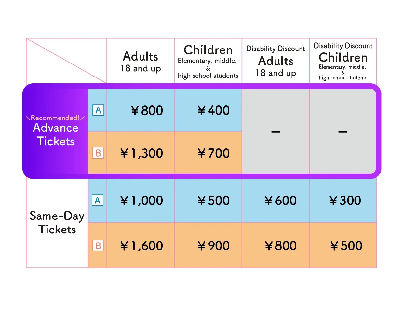Image resolution: width=403 pixels, height=321 pixels.
Task: Pick the ¥900 same-day children price
Action: pyautogui.click(x=213, y=246)
